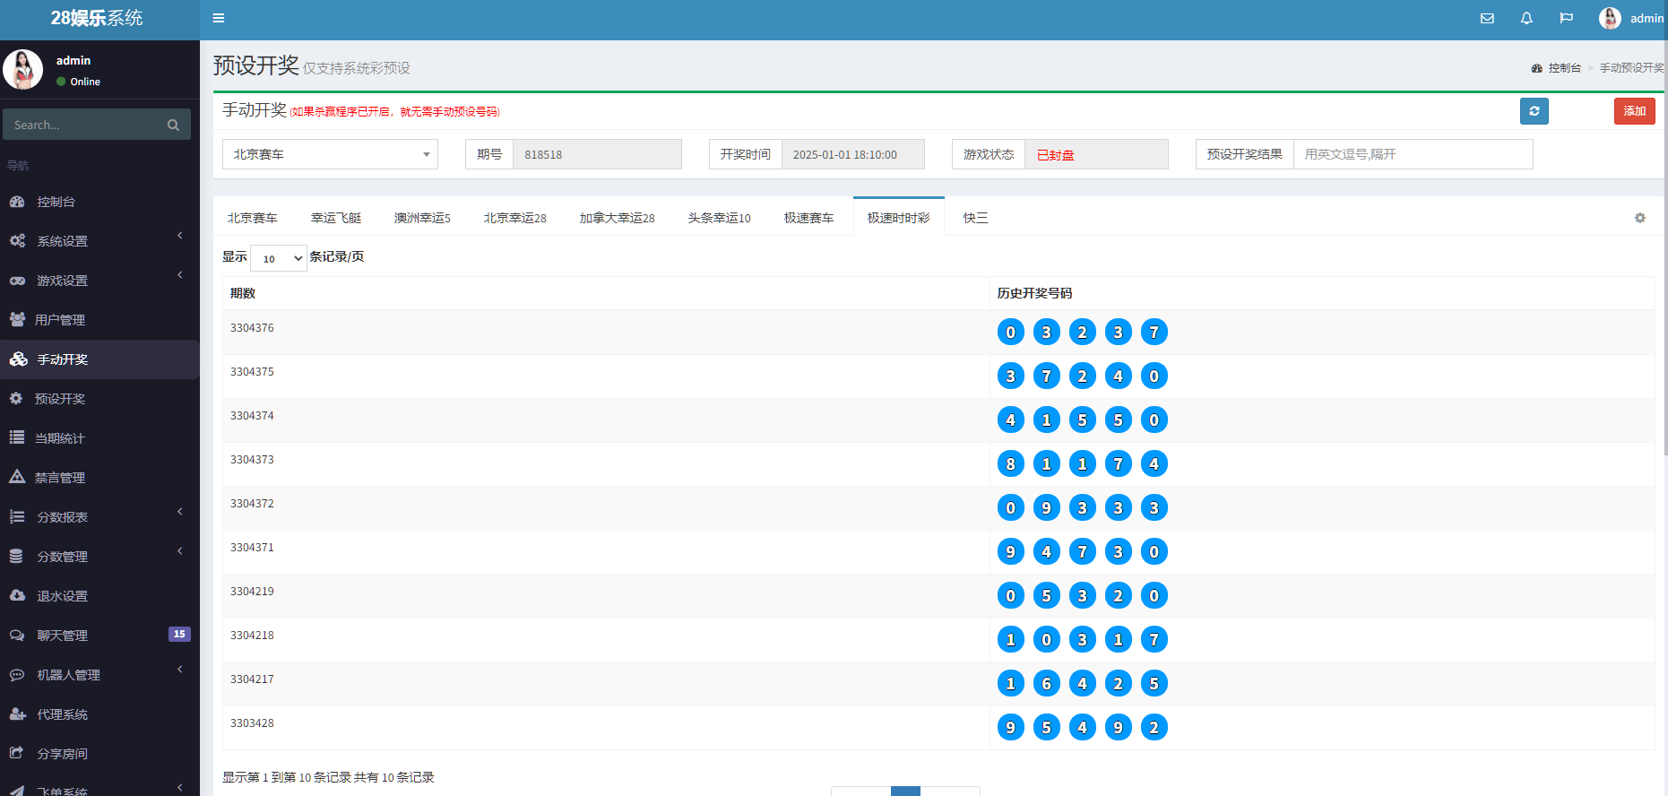Click the 聊天管理 chat bubbles icon

point(17,636)
